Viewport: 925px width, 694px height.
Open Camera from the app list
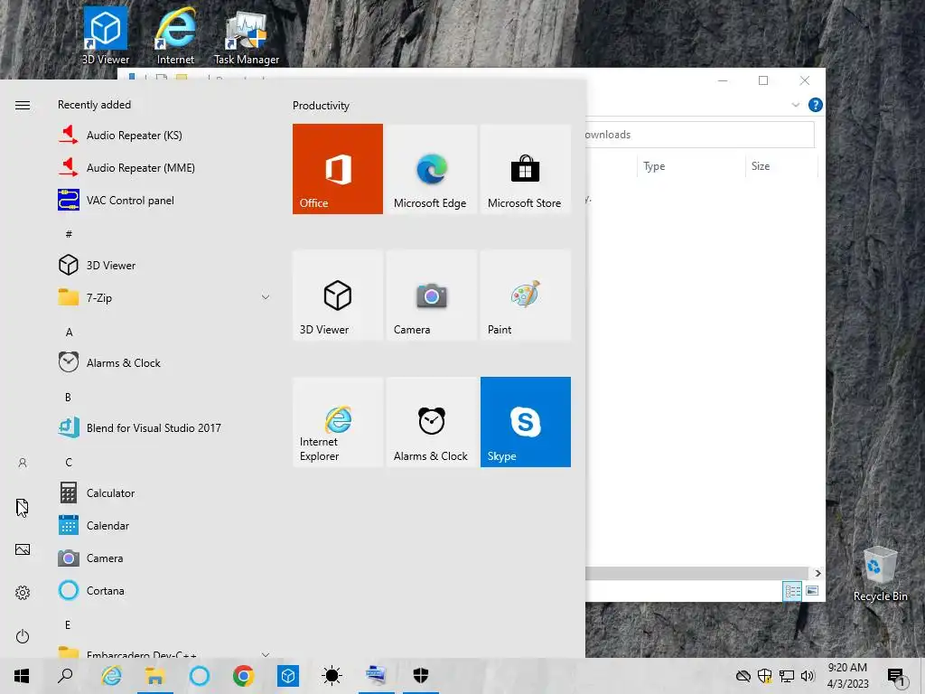[165, 558]
